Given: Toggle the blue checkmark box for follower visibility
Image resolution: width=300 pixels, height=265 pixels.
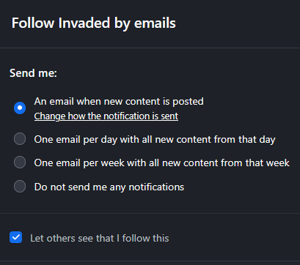Looking at the screenshot, I should point(16,237).
